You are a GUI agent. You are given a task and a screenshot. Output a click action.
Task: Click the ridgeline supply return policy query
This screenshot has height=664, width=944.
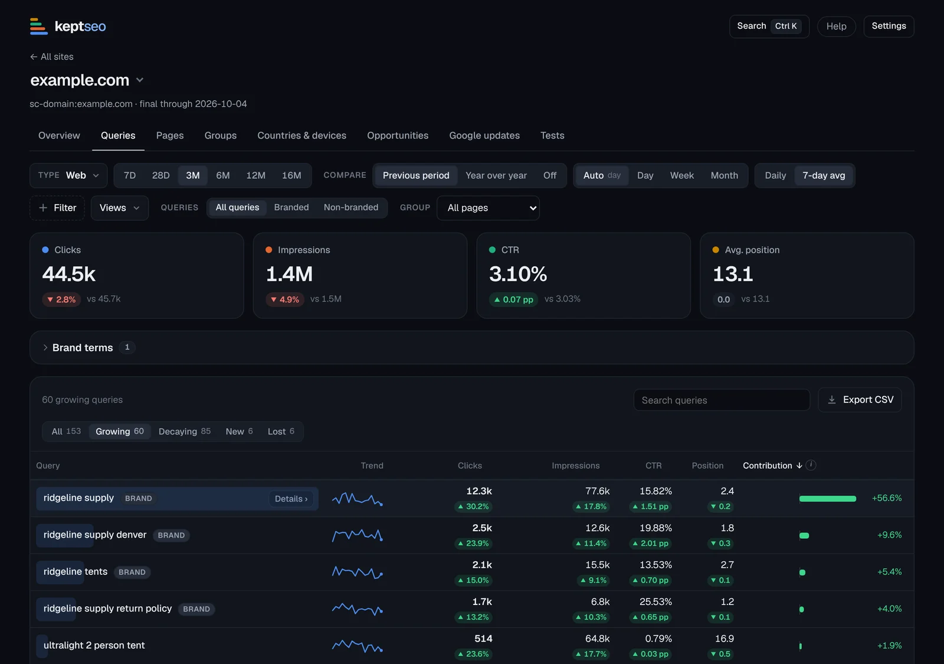[107, 609]
